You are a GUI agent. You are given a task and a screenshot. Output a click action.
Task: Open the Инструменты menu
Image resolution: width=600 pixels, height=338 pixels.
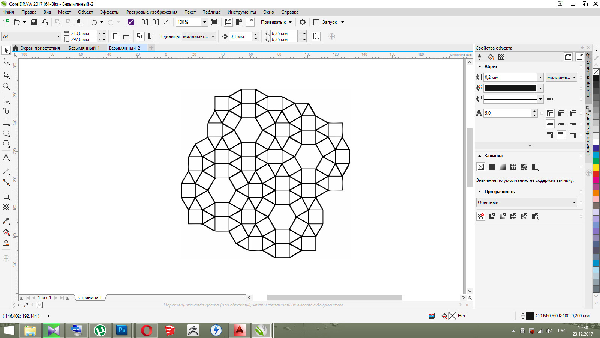click(241, 12)
